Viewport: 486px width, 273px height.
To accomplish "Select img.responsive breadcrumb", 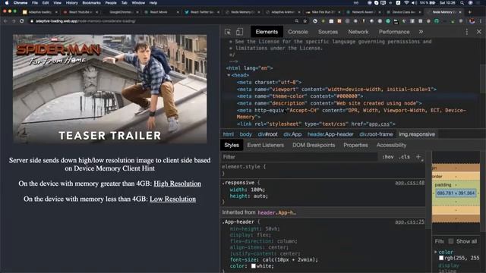I will [417, 134].
